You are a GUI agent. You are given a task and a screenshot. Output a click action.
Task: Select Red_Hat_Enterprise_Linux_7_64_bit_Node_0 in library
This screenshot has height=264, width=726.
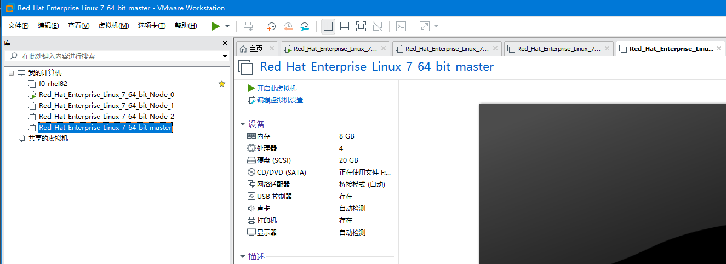pyautogui.click(x=106, y=95)
